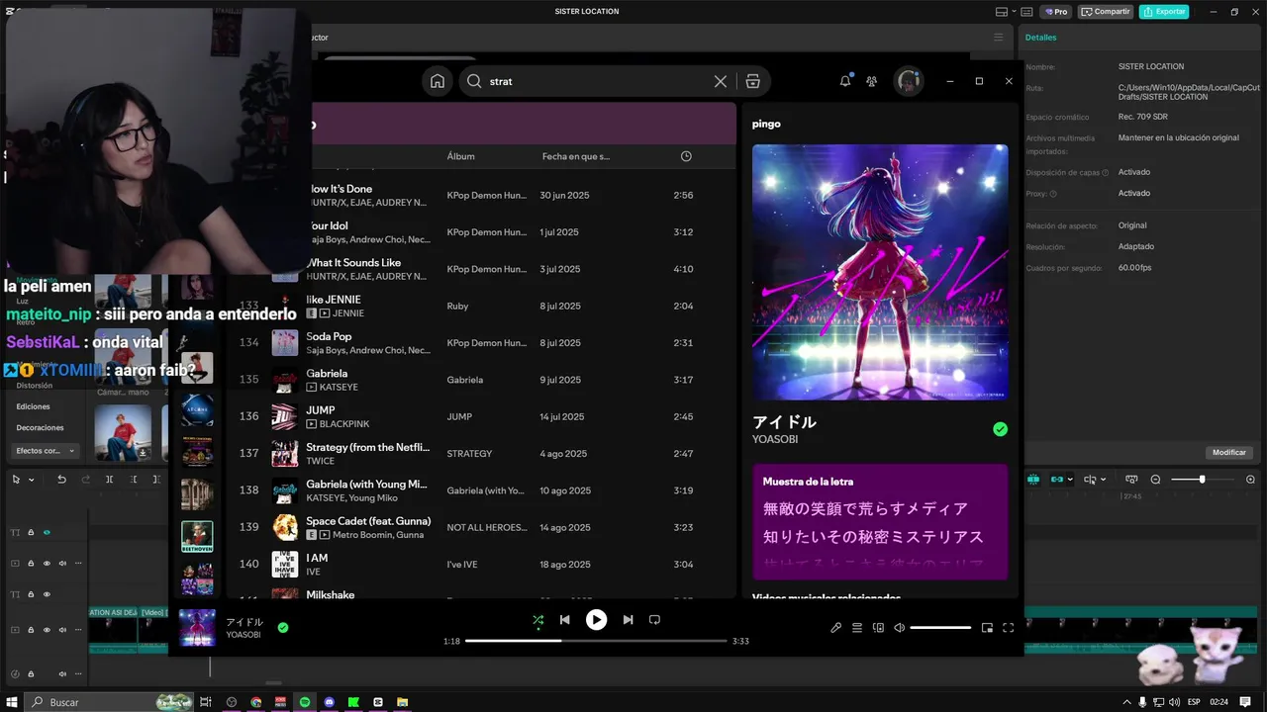Open Spotify notifications bell
The width and height of the screenshot is (1267, 712).
845,81
